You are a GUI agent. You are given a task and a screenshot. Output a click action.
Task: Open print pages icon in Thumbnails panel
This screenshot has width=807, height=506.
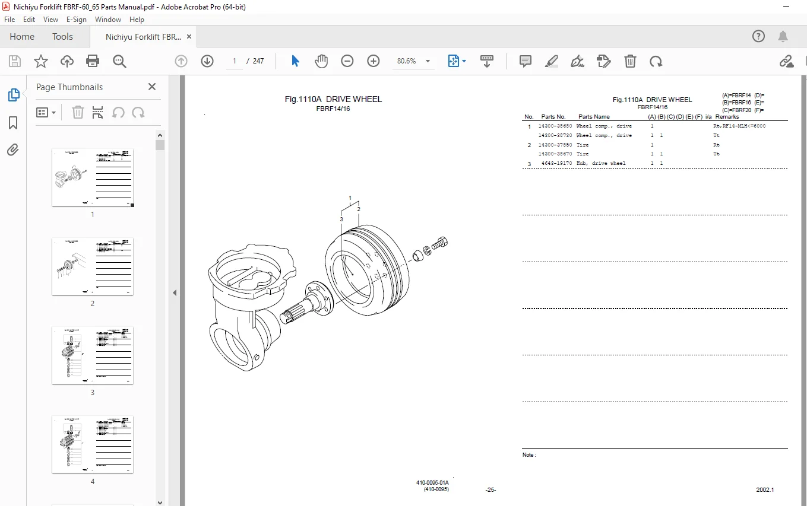coord(98,112)
